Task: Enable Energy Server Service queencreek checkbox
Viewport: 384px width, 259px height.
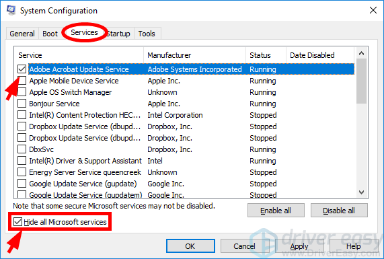Action: click(22, 172)
